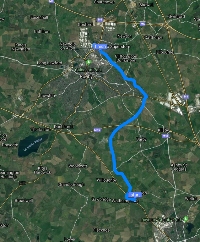Click the Kilsby village label
The width and height of the screenshot is (200, 242).
(163, 130)
